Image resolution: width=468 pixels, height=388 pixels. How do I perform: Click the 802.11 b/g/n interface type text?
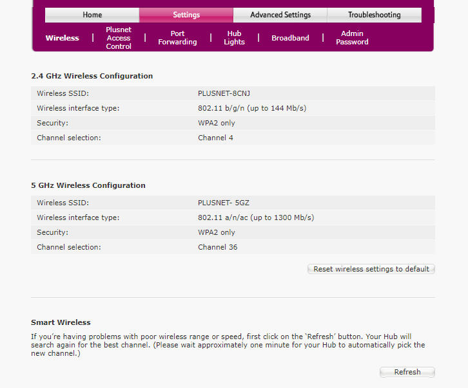click(251, 108)
